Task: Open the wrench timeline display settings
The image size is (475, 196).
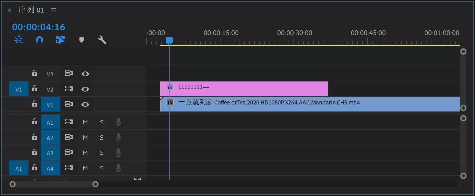Action: click(x=102, y=40)
